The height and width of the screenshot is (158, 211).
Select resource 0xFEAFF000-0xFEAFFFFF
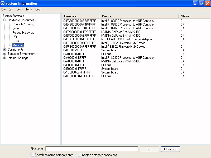point(80,39)
